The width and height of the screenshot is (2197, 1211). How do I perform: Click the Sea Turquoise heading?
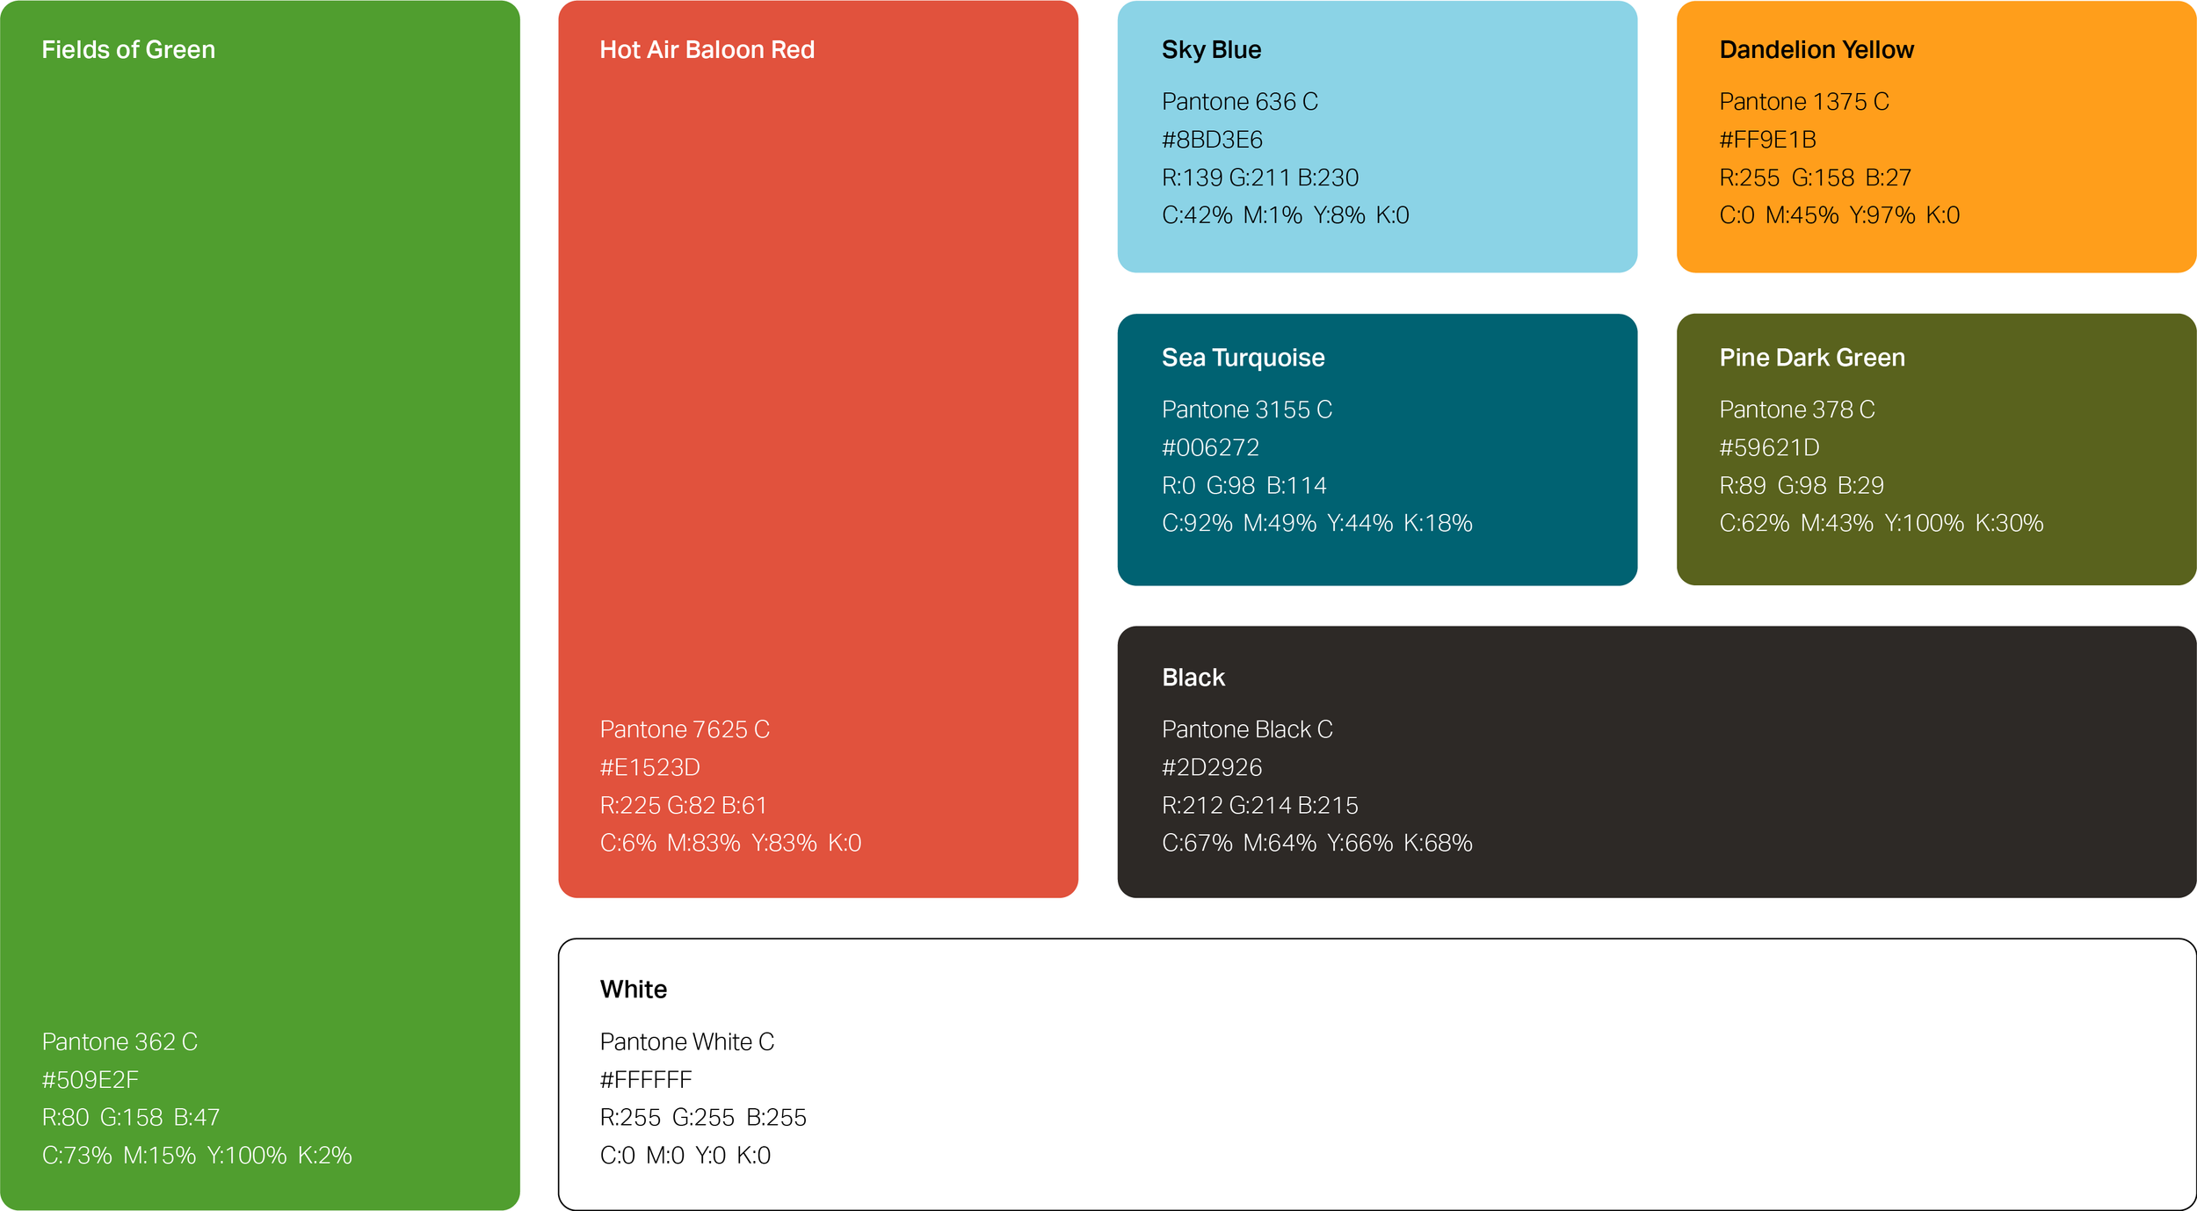pyautogui.click(x=1243, y=358)
